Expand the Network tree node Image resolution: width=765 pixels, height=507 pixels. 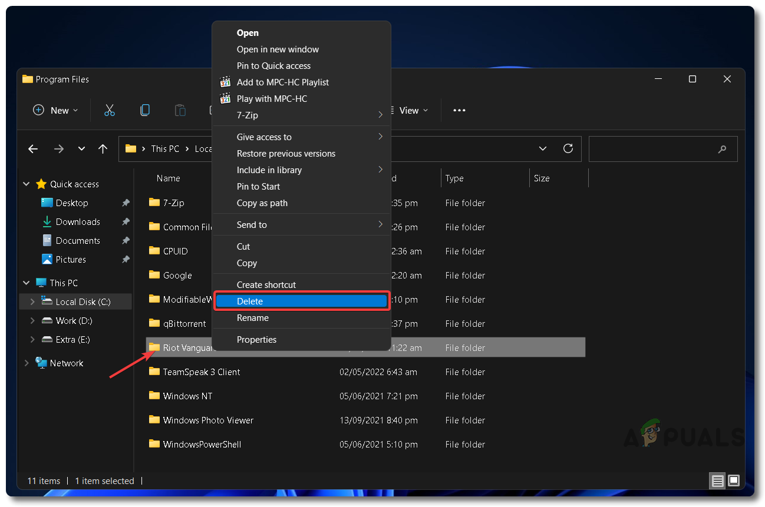point(26,363)
